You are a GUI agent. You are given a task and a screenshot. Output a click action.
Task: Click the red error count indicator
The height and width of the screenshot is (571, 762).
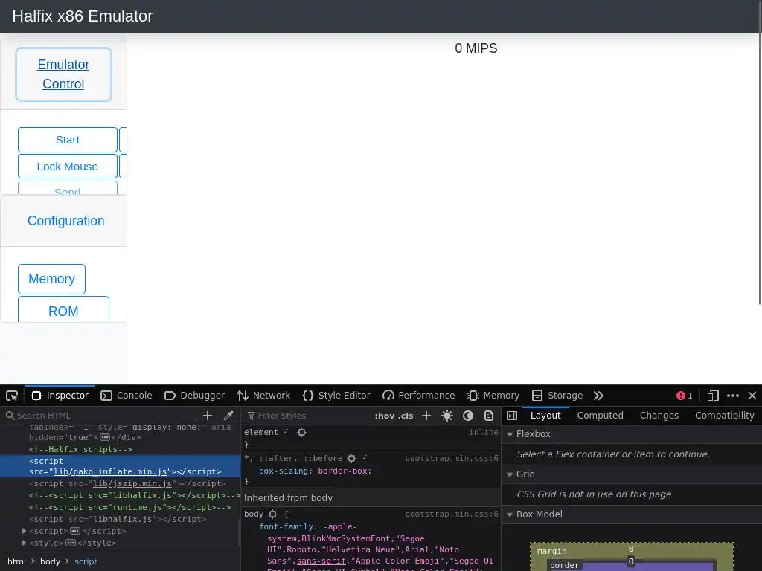click(x=685, y=396)
